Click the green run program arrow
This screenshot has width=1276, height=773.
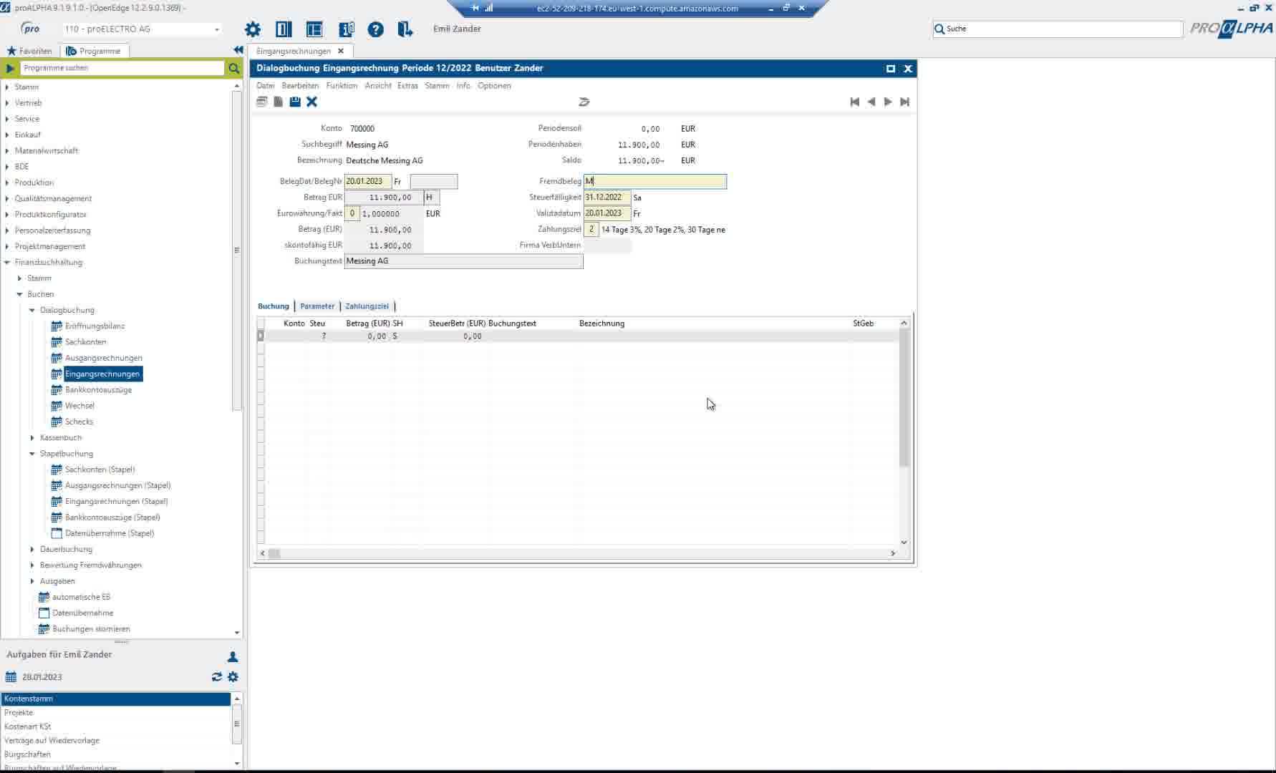point(10,68)
